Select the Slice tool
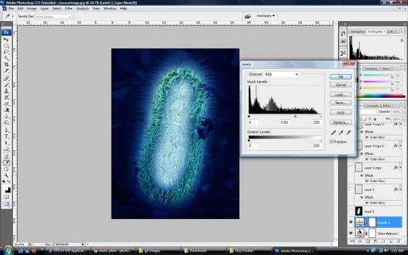This screenshot has height=255, width=408. [x=6, y=71]
